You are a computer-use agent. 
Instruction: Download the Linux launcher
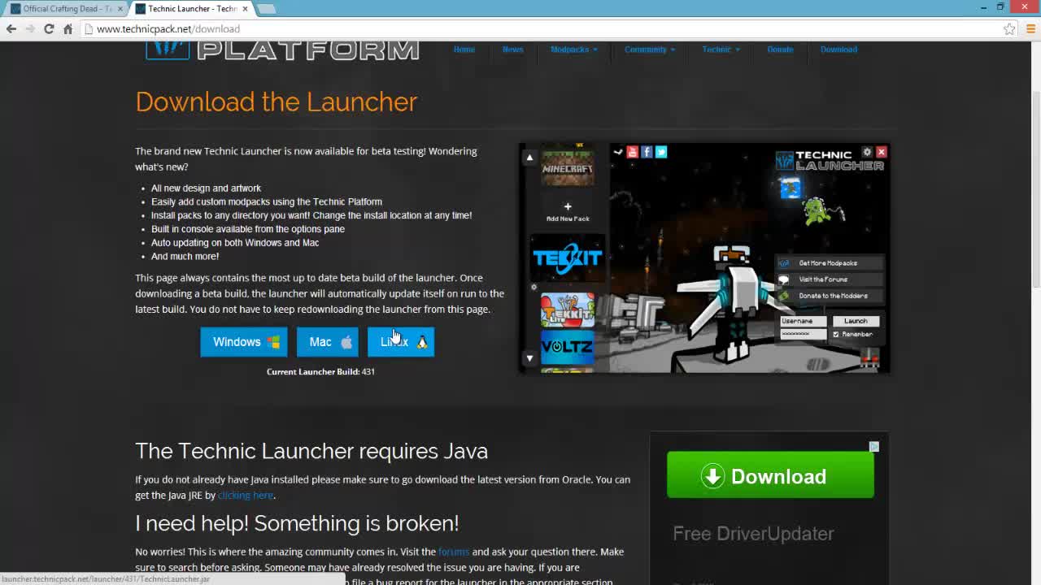click(x=401, y=342)
